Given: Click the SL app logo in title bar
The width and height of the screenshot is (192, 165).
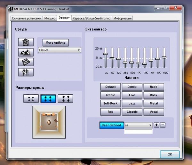Looking at the screenshot, I should coord(11,9).
